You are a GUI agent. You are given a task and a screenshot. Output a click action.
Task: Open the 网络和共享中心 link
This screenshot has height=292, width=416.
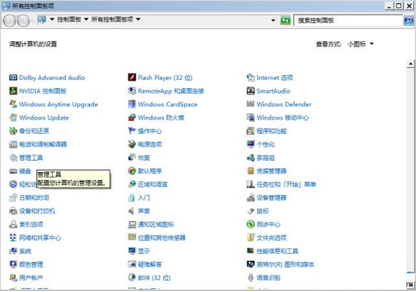40,238
